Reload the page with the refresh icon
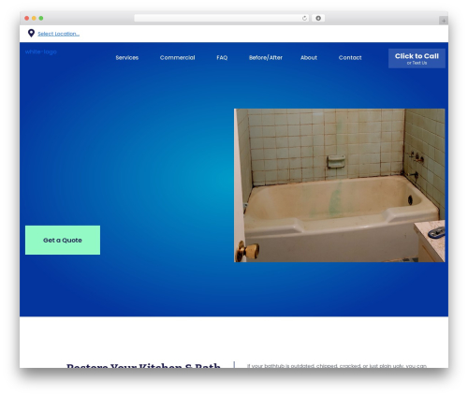 [x=304, y=18]
